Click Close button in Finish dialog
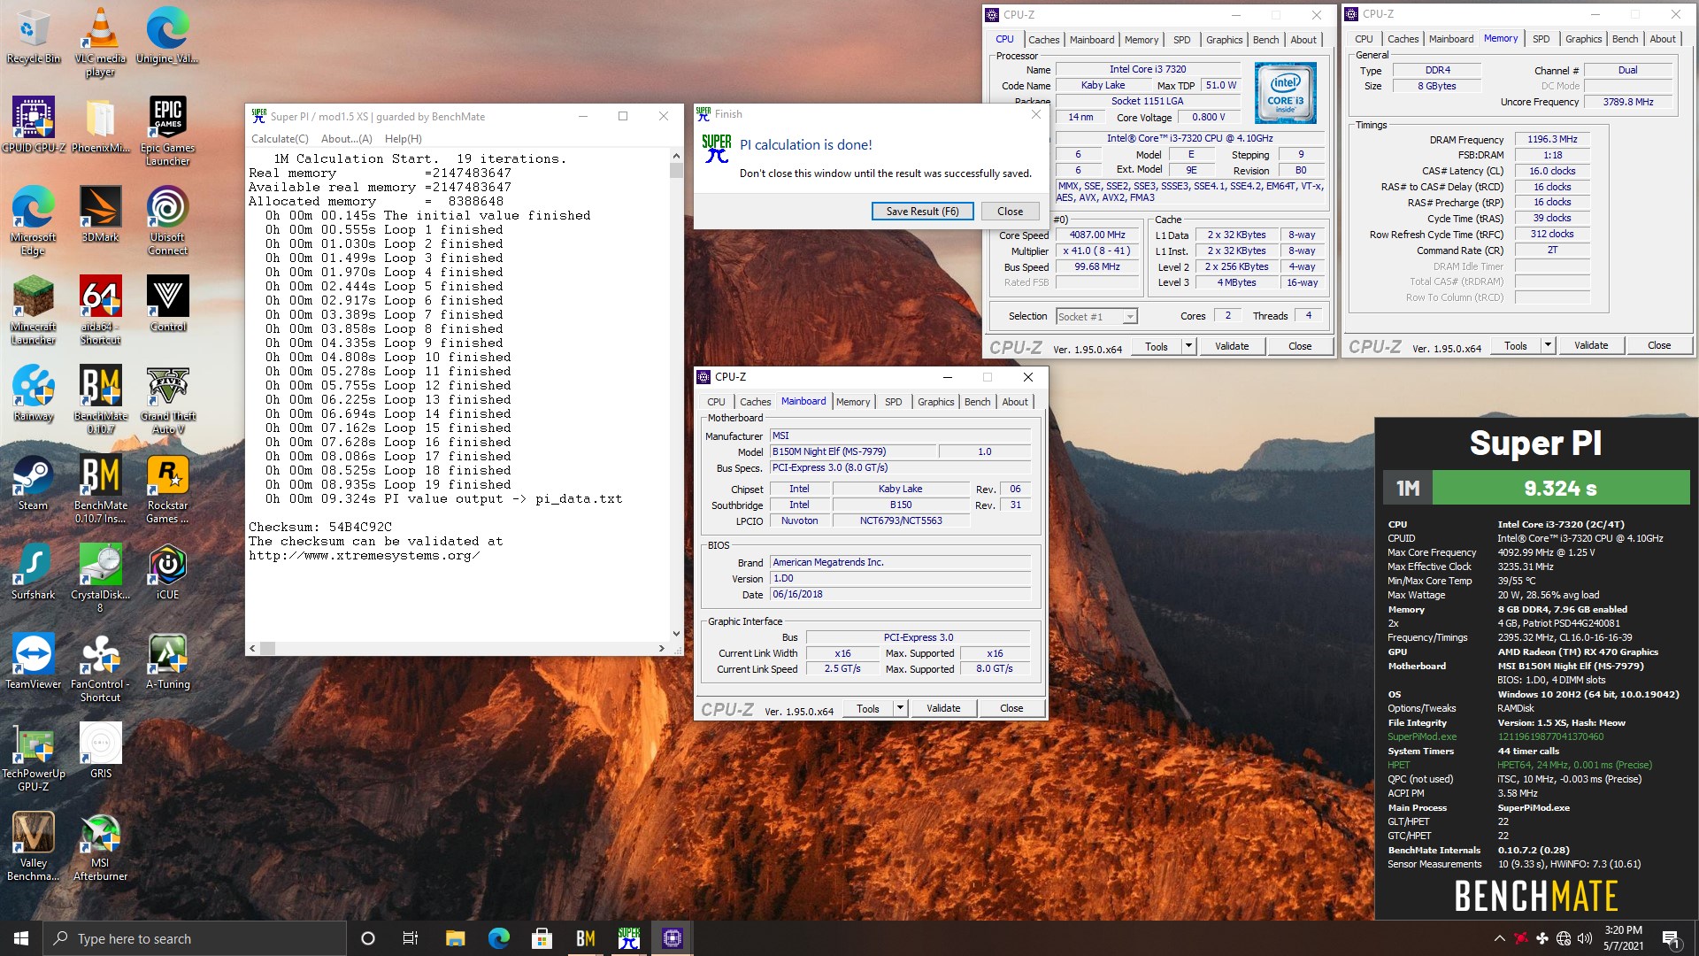1699x956 pixels. coord(1010,212)
